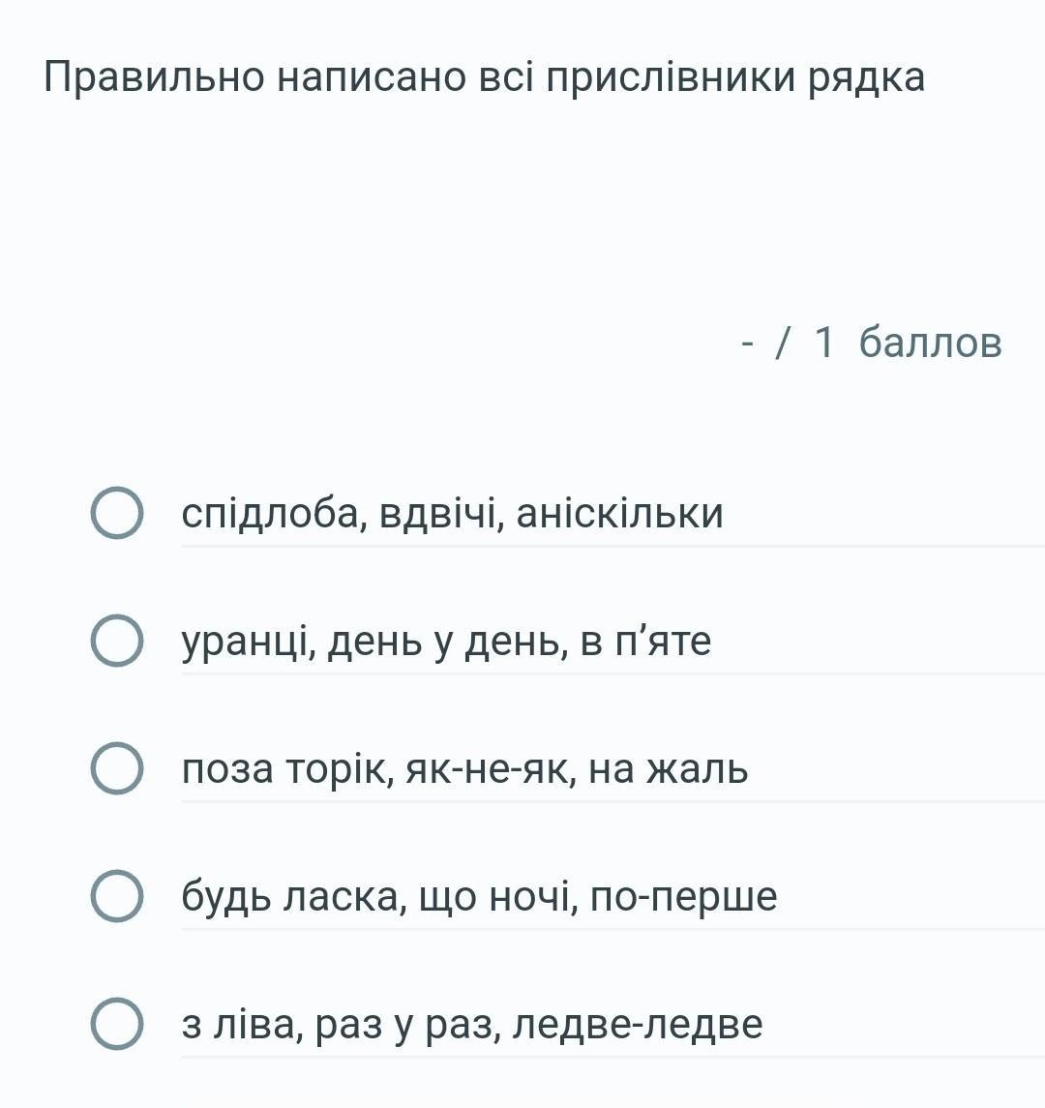Image resolution: width=1045 pixels, height=1108 pixels.
Task: Click the answer text 'поза торік, як-не-як, на жаль'
Action: click(464, 768)
